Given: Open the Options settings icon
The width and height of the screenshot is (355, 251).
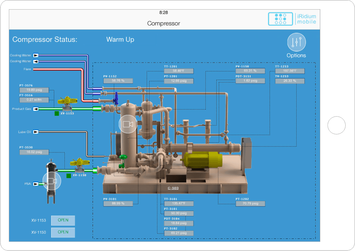Looking at the screenshot, I should pyautogui.click(x=296, y=43).
